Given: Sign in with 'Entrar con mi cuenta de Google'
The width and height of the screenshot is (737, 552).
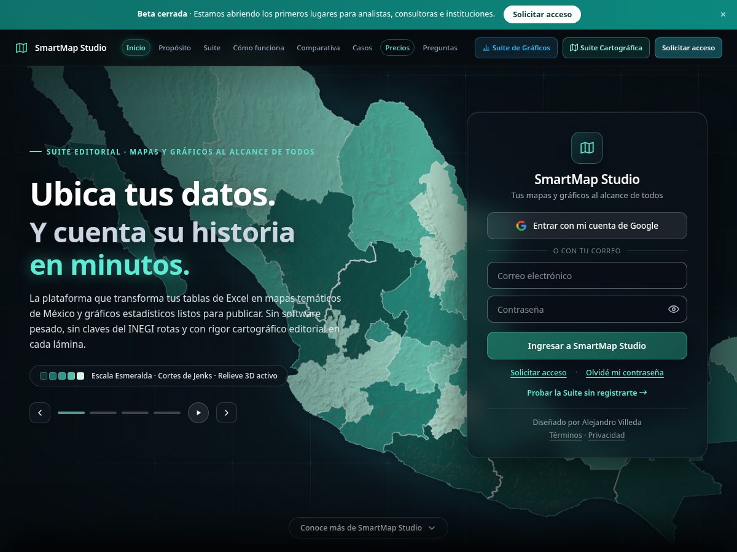Looking at the screenshot, I should (587, 226).
